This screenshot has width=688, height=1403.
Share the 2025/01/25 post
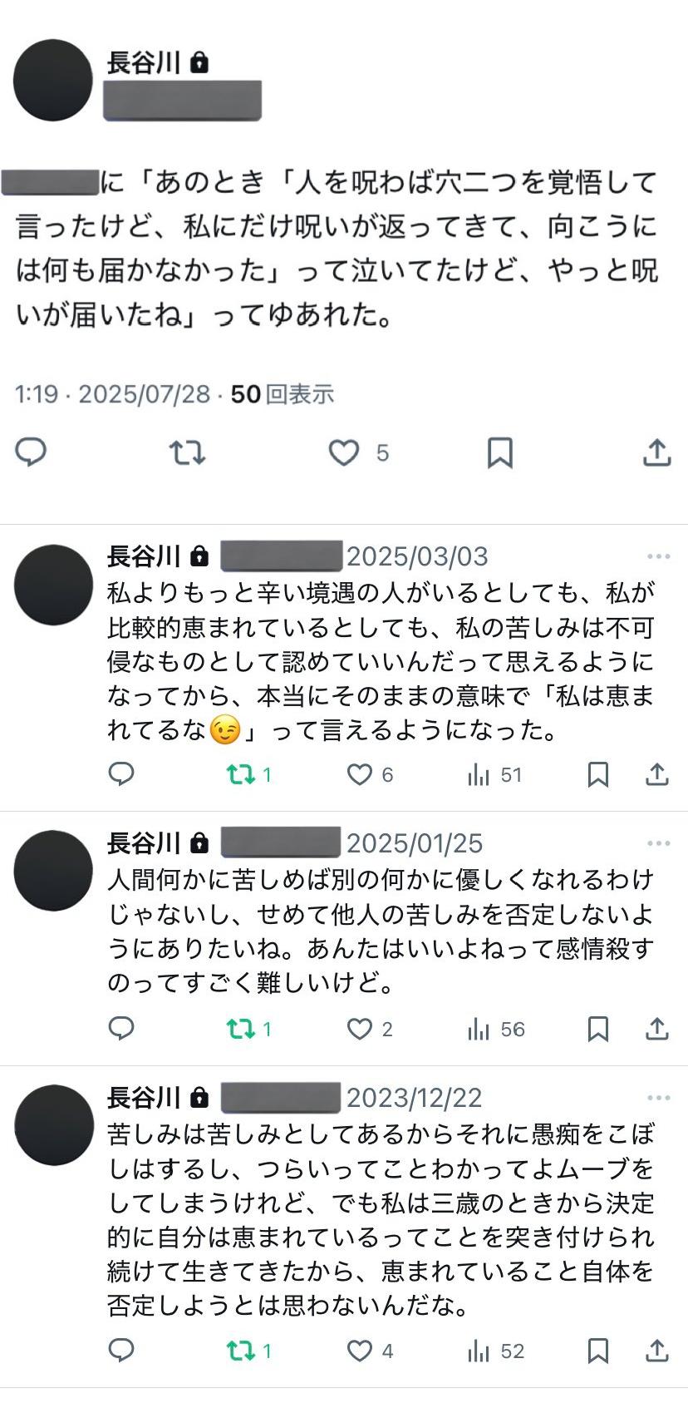click(x=656, y=1029)
